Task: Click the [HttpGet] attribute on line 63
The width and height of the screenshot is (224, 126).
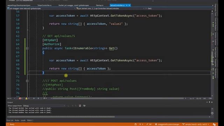Action: point(50,40)
